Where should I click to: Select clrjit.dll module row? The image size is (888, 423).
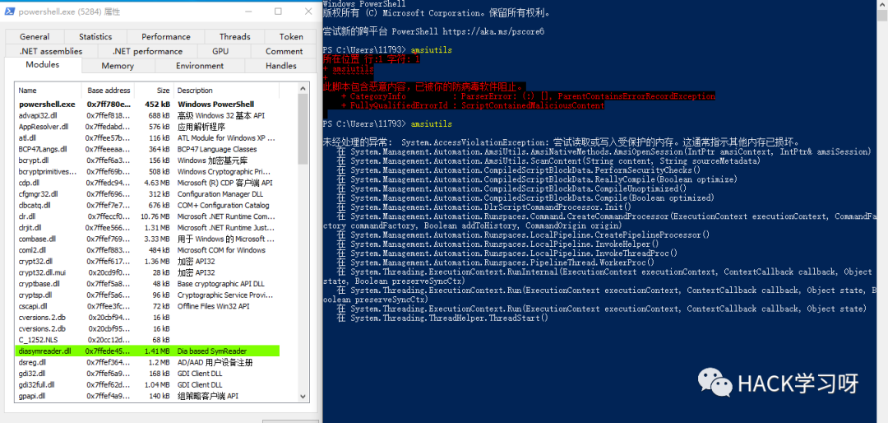coord(147,228)
